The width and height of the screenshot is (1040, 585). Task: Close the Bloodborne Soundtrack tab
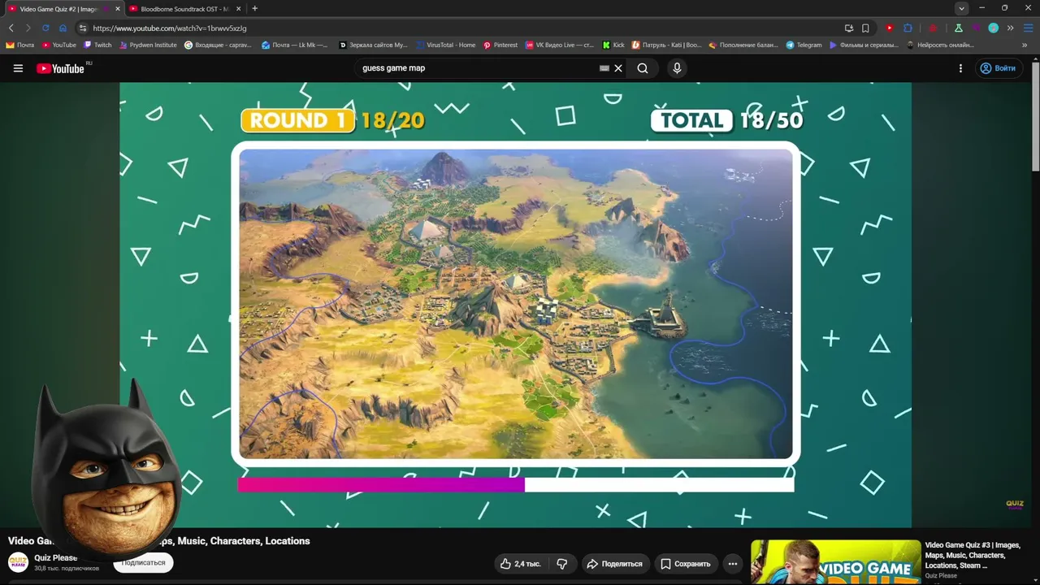(238, 9)
